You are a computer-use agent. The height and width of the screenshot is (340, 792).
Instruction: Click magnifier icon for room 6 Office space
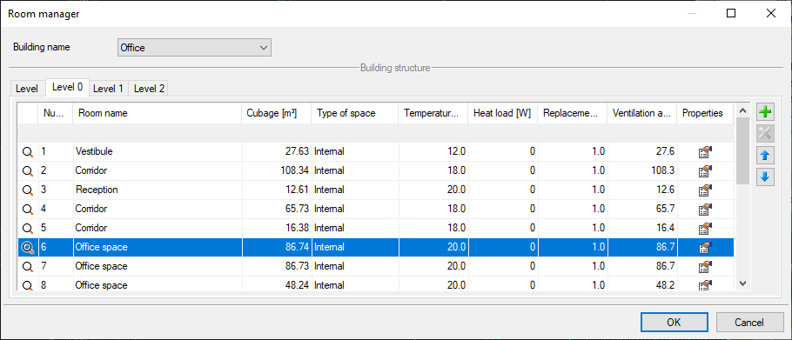tap(28, 247)
